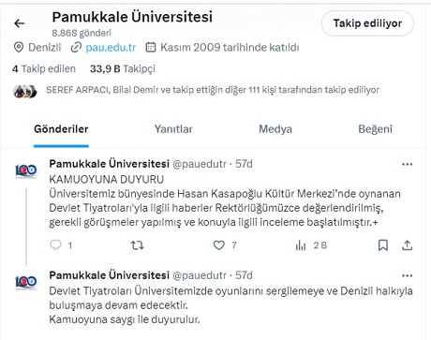Click the reply icon on first tweet
The height and width of the screenshot is (340, 431).
[55, 244]
